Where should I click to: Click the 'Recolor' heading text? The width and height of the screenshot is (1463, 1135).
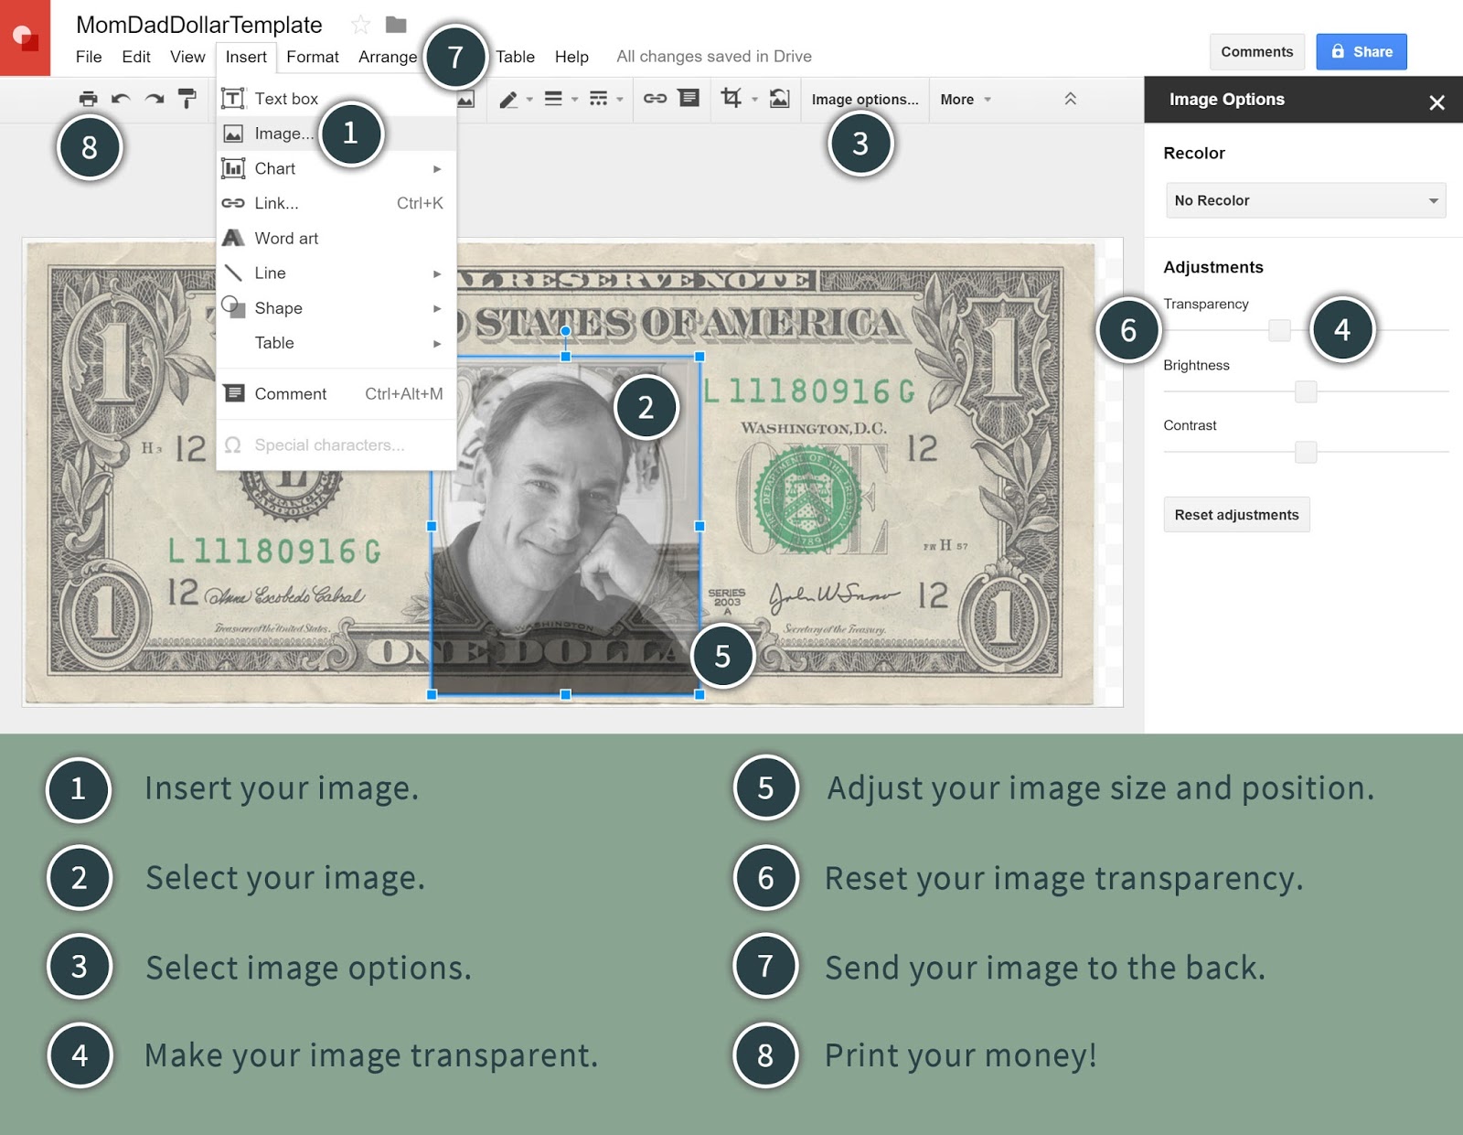tap(1194, 154)
